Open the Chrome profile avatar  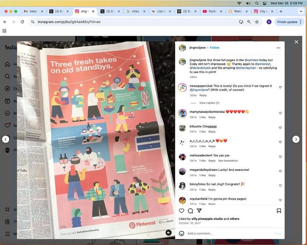point(269,22)
